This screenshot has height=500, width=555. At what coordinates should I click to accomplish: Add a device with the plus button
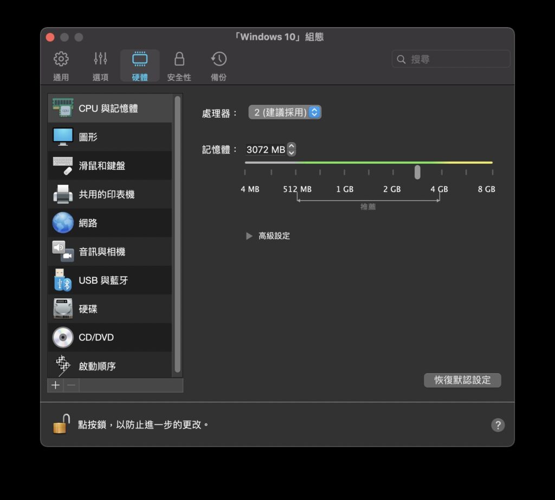(56, 385)
